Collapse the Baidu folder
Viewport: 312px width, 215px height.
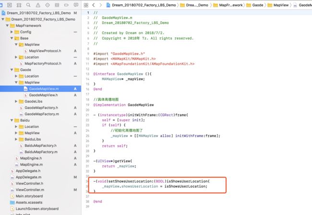pyautogui.click(x=12, y=120)
